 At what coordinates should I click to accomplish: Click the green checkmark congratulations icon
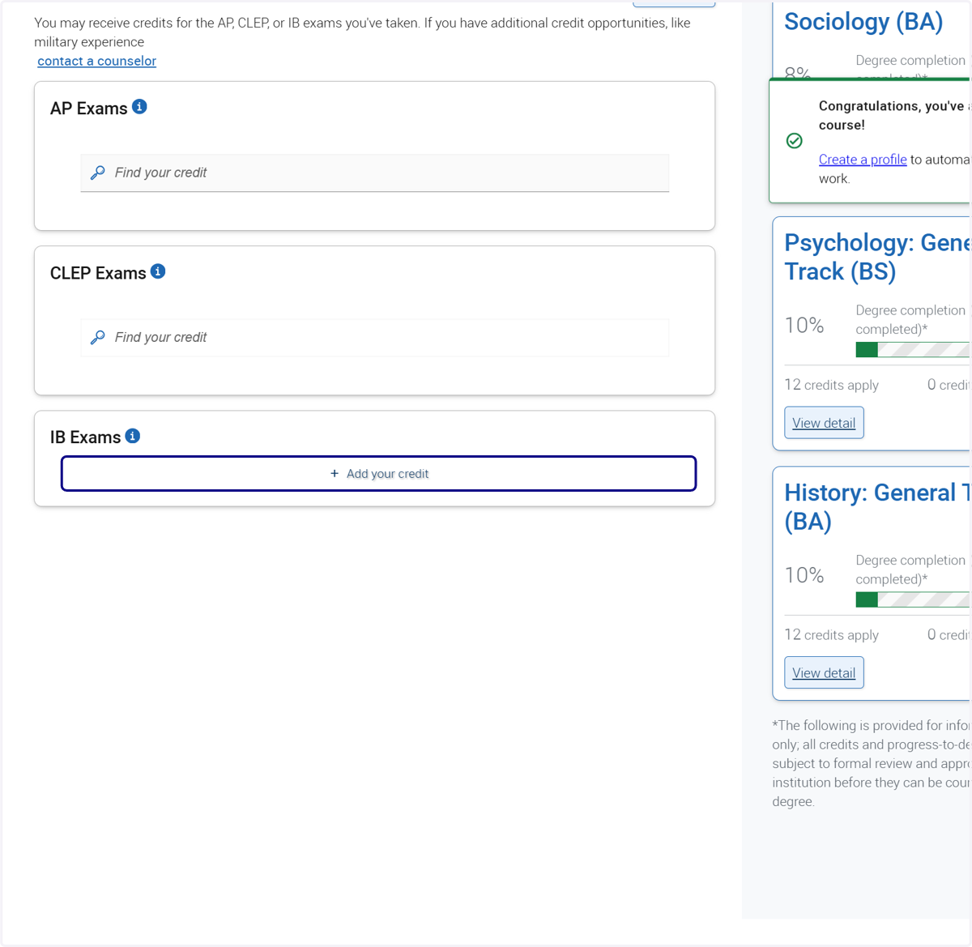(x=795, y=141)
